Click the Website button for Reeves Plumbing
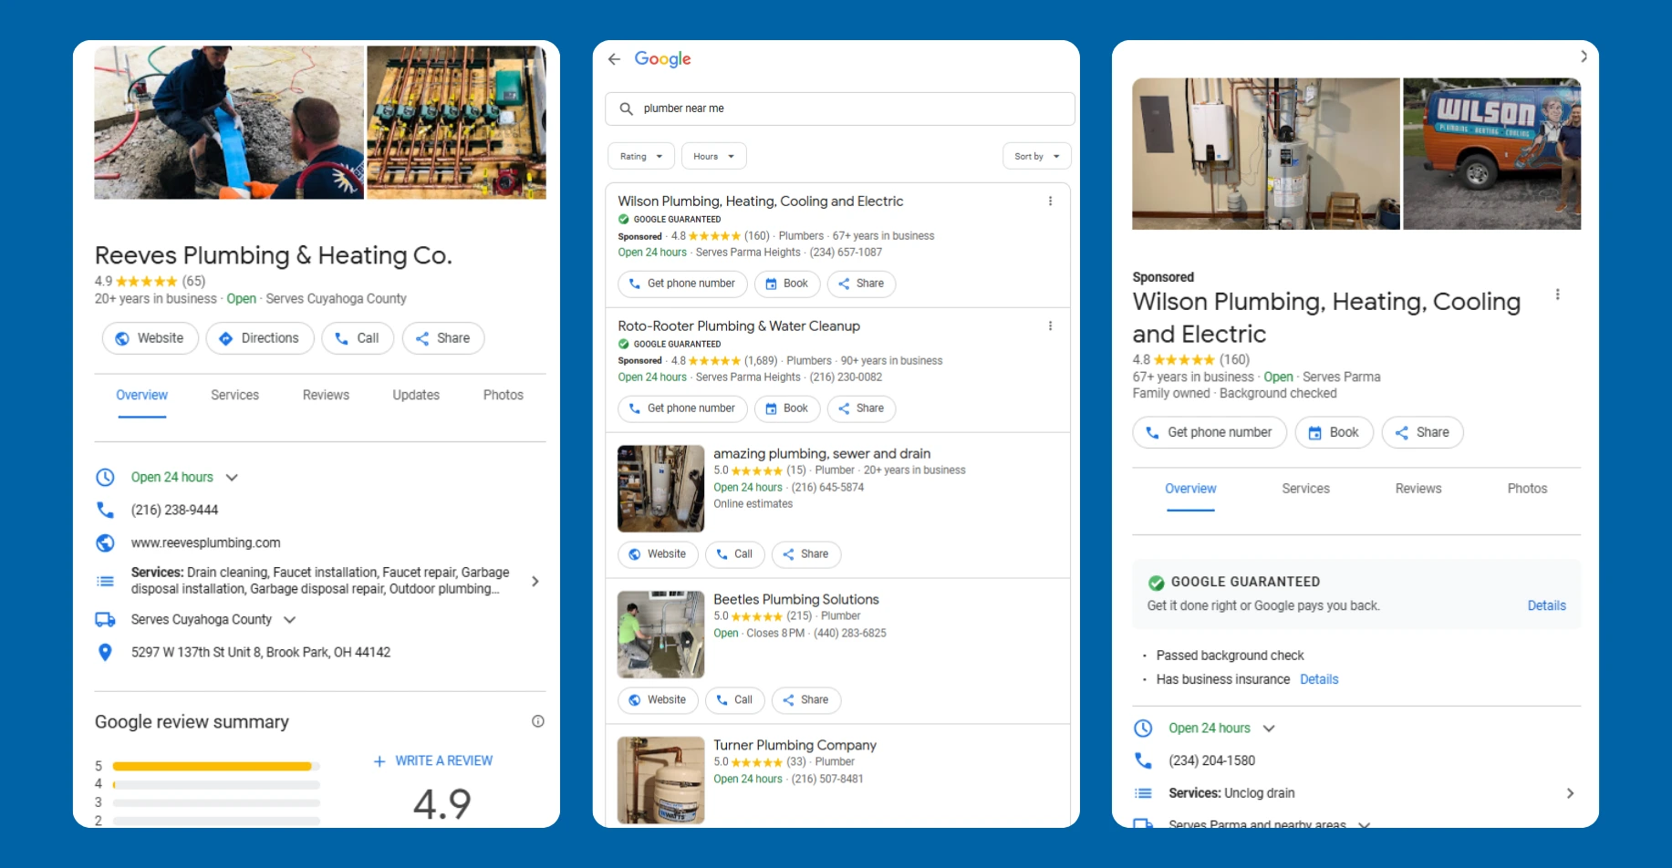Viewport: 1672px width, 868px height. 151,338
